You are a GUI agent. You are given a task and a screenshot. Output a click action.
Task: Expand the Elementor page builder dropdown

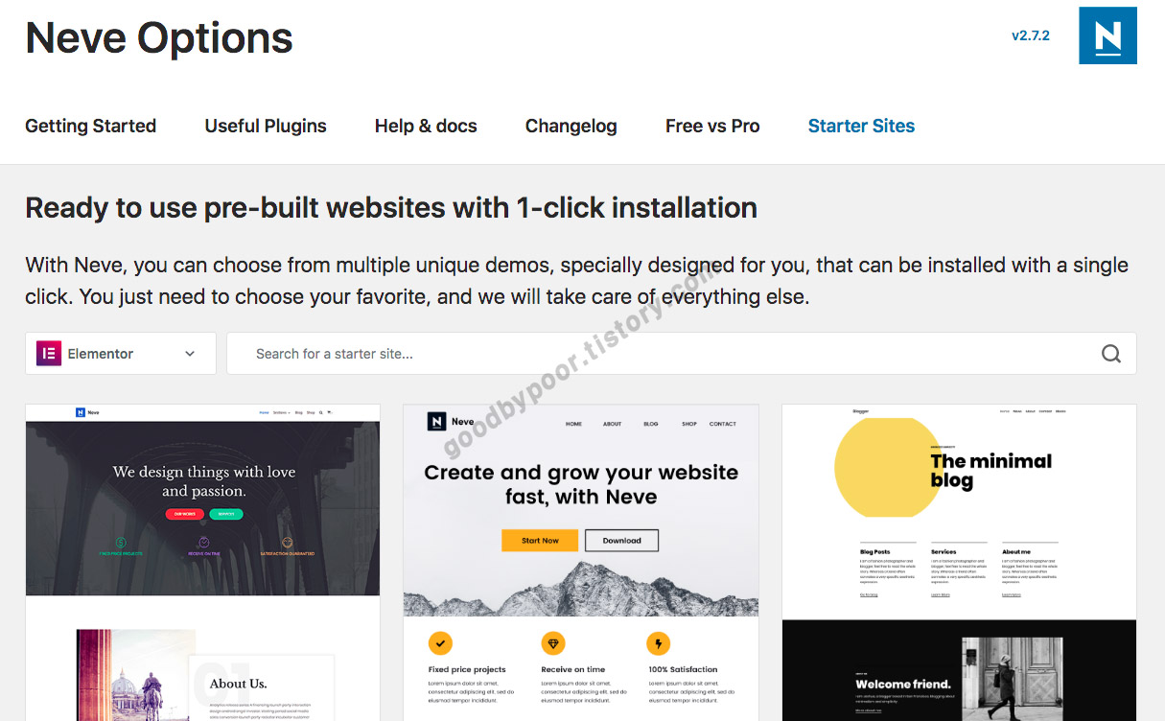coord(121,354)
